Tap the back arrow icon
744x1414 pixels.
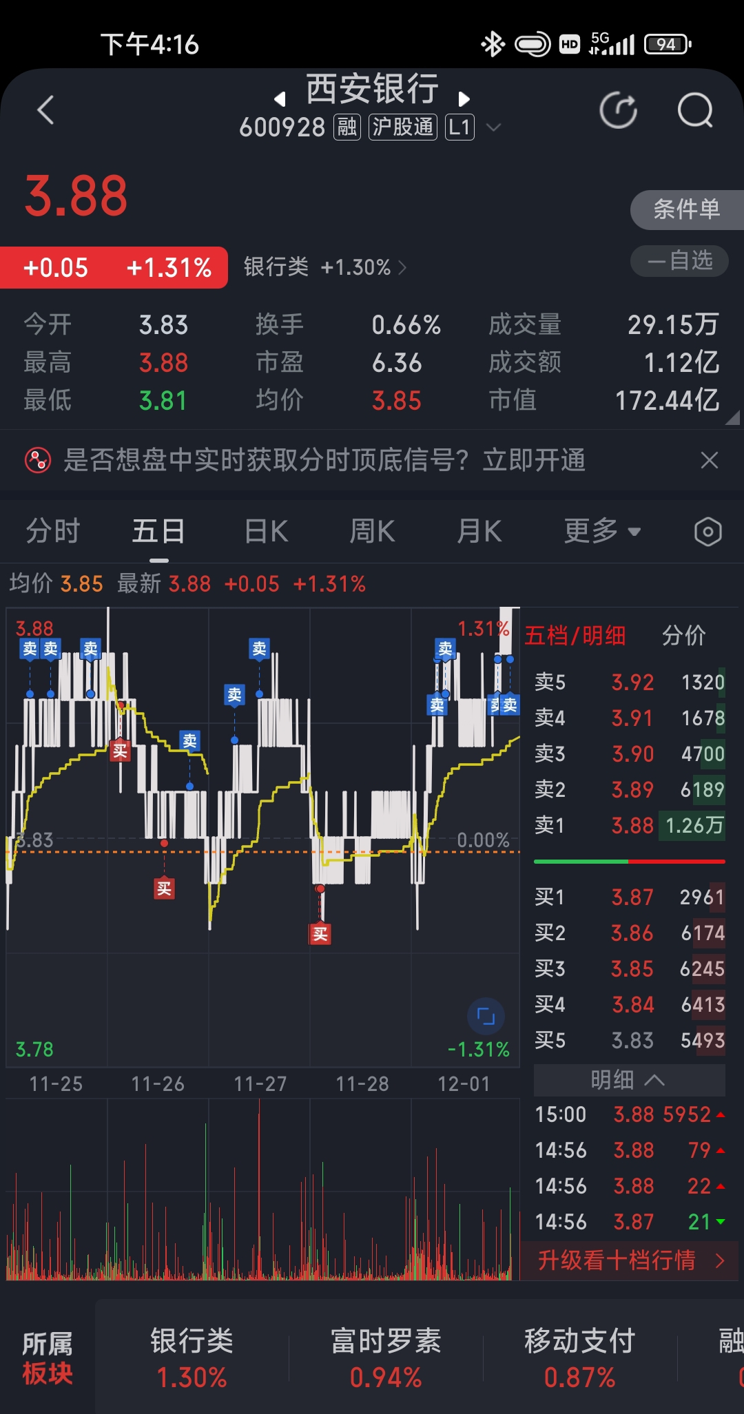click(45, 110)
